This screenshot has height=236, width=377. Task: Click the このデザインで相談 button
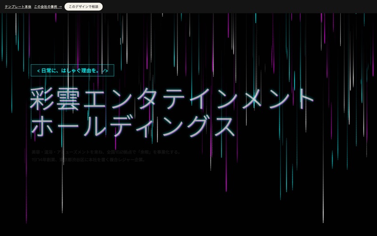click(x=83, y=7)
